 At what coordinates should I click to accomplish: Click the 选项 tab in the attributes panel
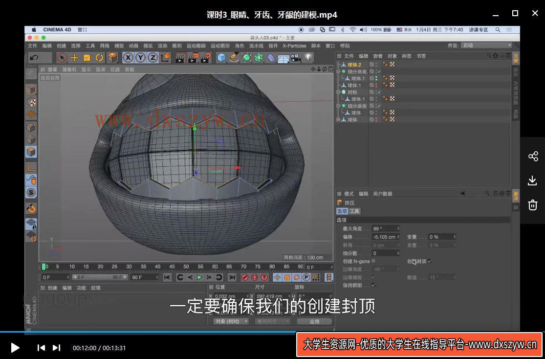[342, 211]
